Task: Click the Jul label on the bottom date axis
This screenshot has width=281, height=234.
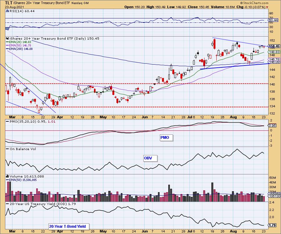Action: tap(190, 231)
